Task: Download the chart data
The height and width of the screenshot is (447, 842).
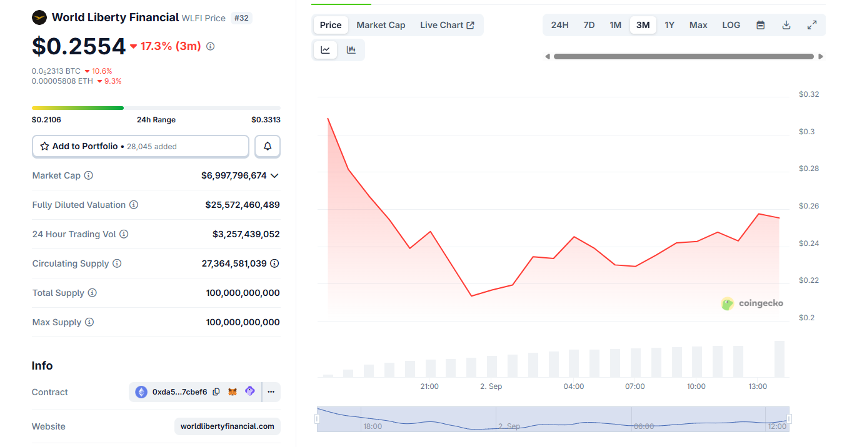Action: click(x=786, y=25)
